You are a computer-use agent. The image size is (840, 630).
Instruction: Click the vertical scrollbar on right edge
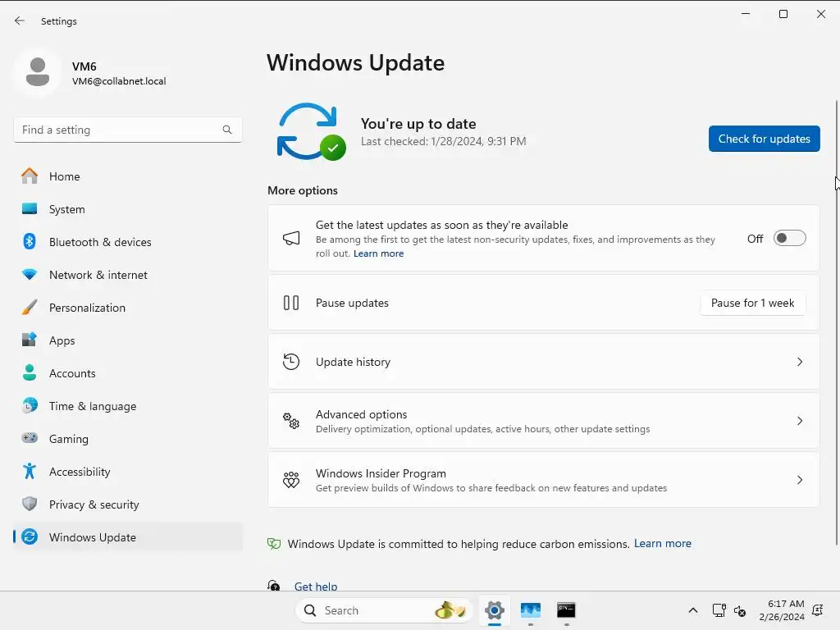click(x=836, y=322)
